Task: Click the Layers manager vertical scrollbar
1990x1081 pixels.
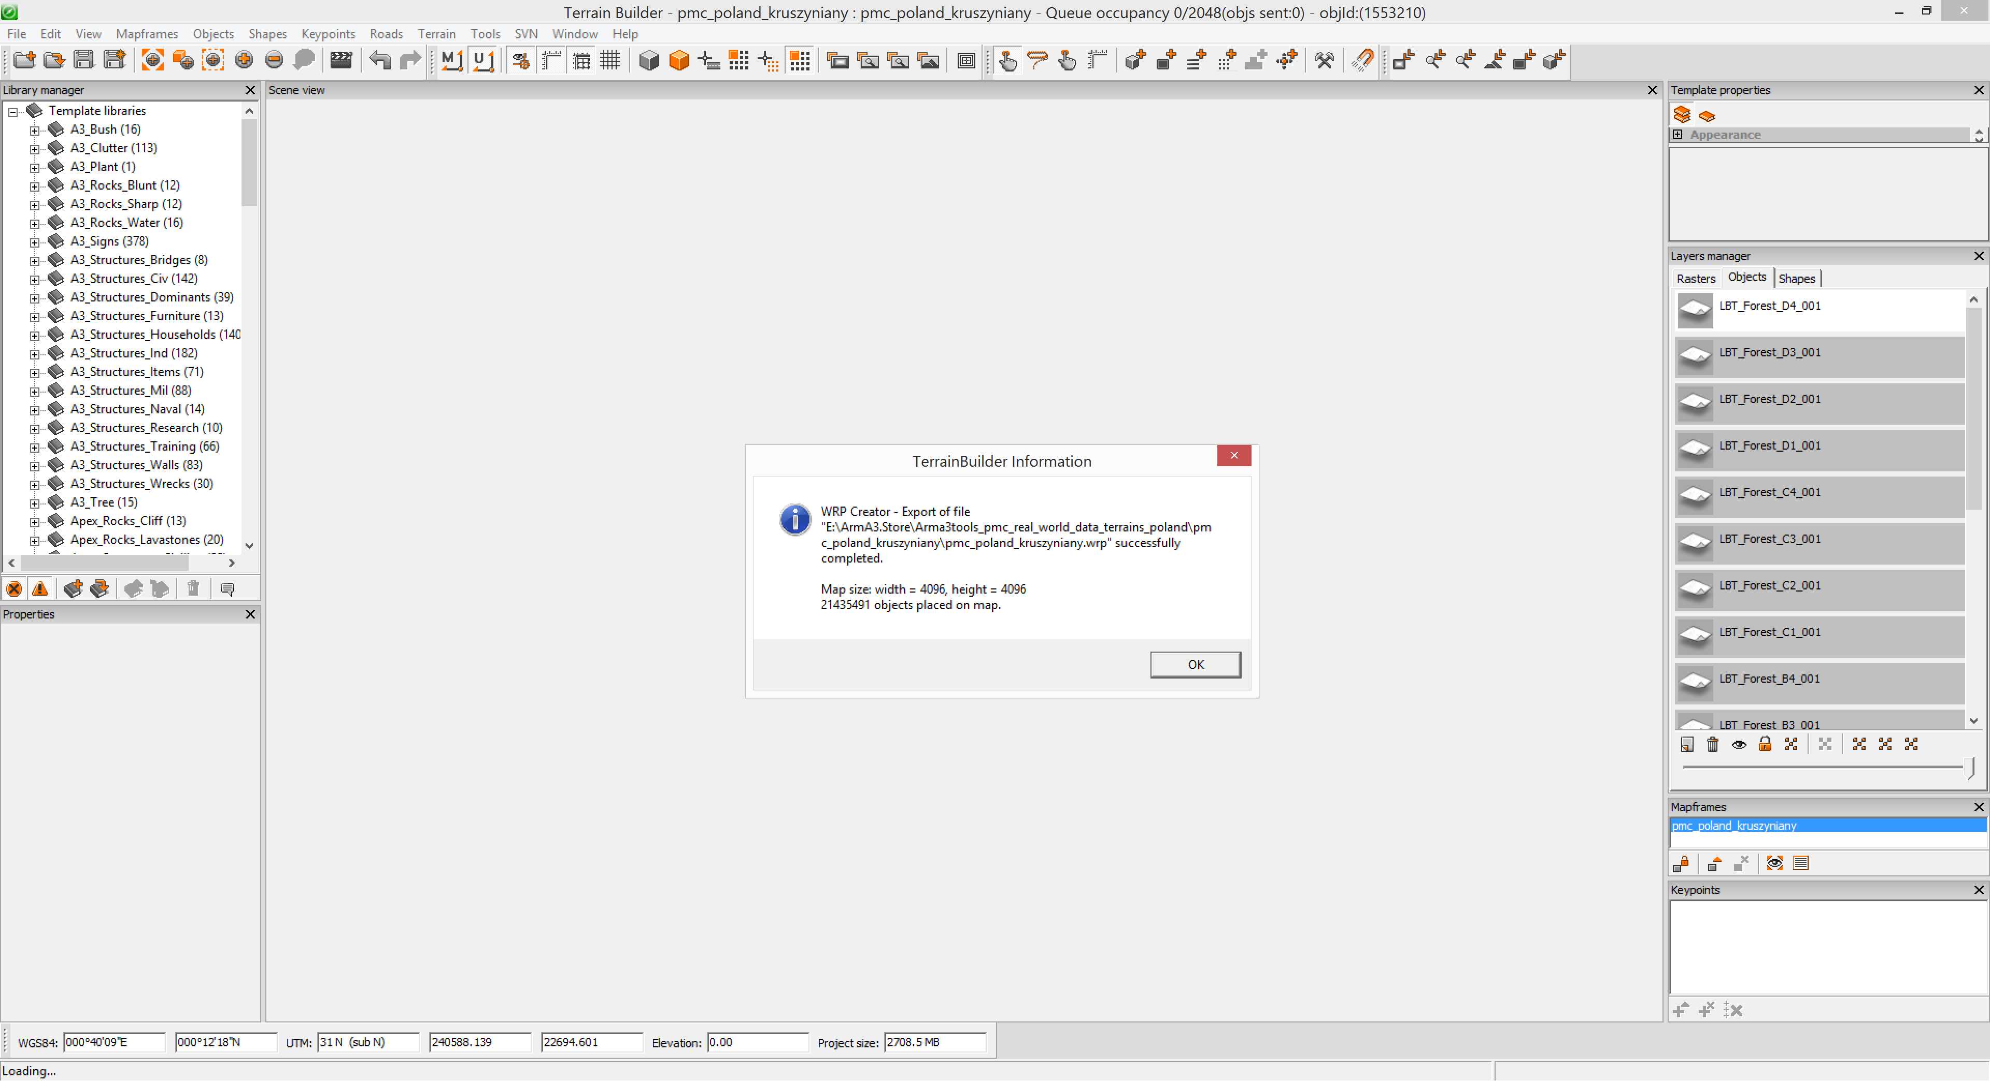Action: 1974,409
